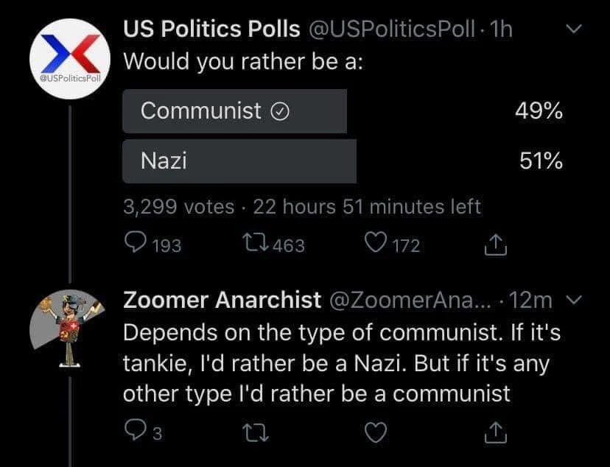Open the Zoomer Anarchist profile name
The height and width of the screenshot is (467, 610).
point(222,300)
